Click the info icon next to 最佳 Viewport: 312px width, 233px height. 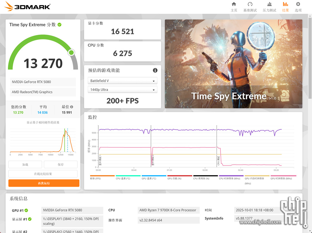(x=72, y=107)
